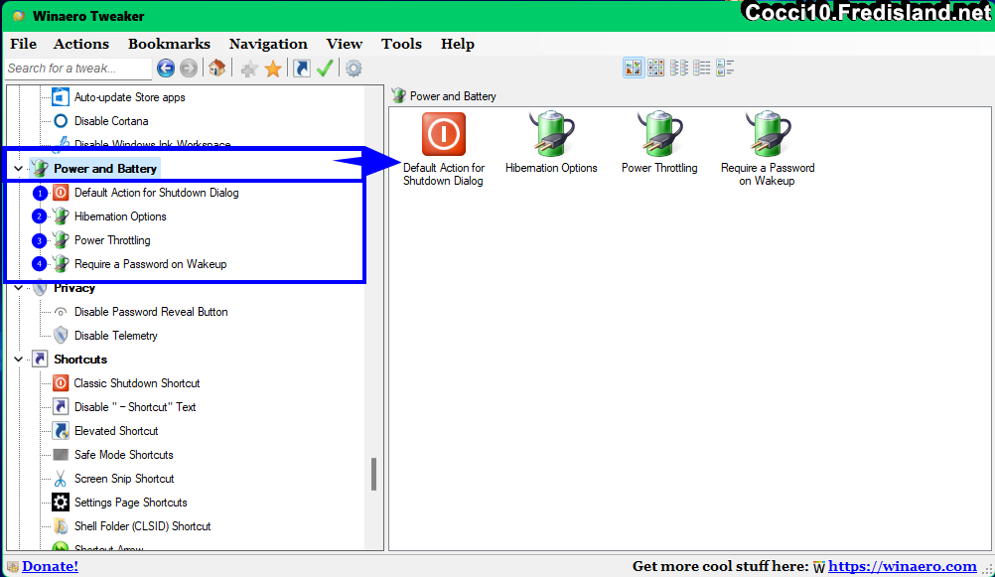Open settings via the gear icon

pyautogui.click(x=354, y=68)
